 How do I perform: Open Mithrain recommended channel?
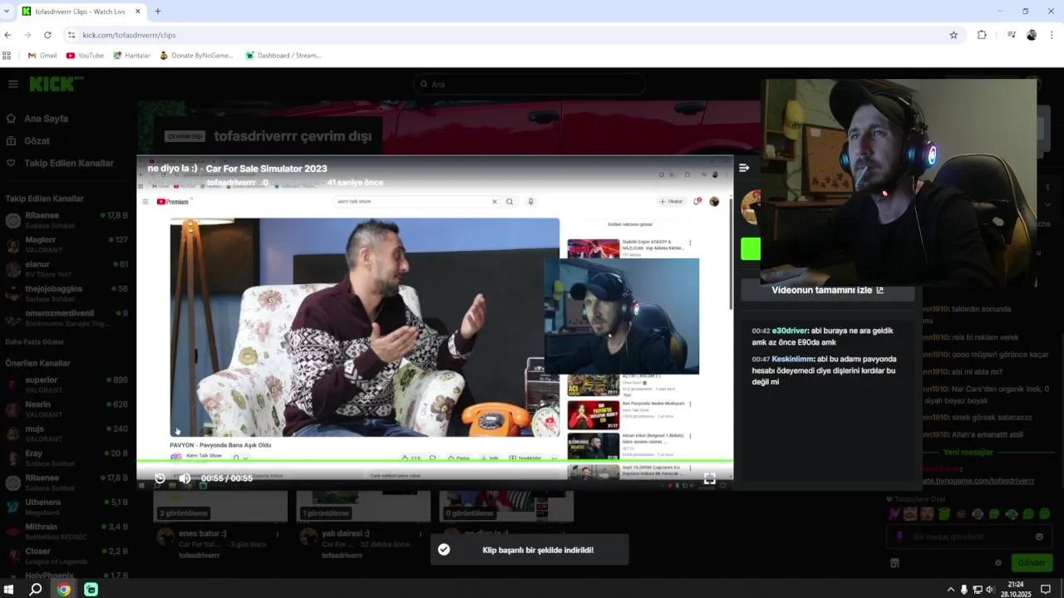click(x=66, y=532)
